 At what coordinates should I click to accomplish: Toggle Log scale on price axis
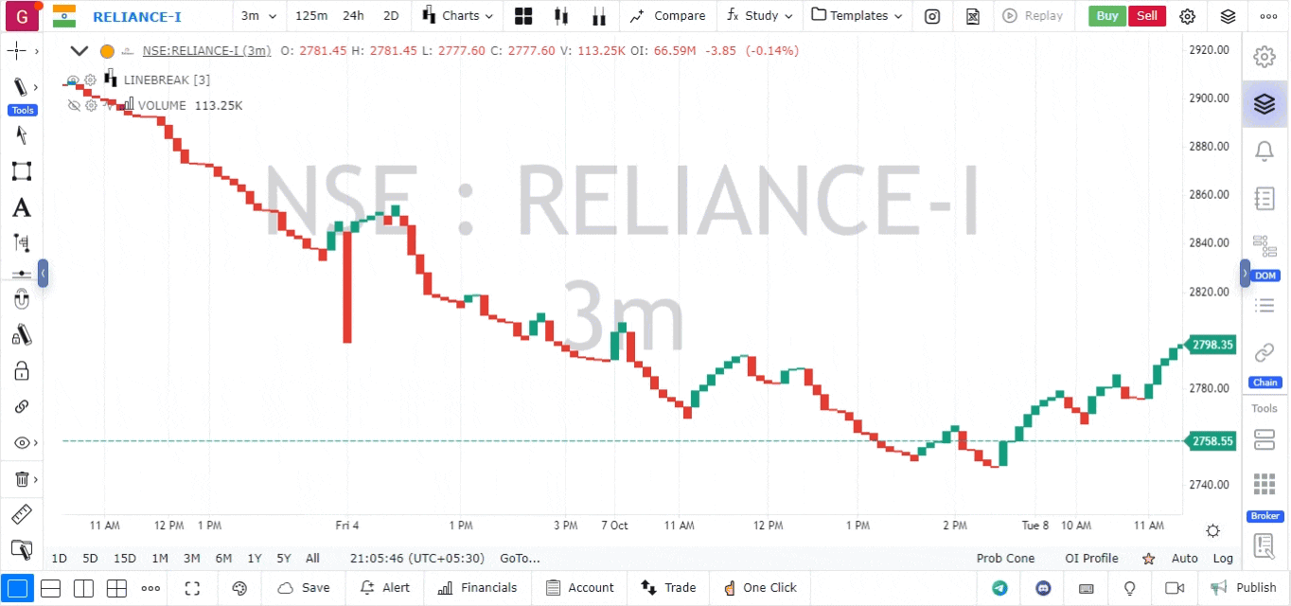point(1223,559)
